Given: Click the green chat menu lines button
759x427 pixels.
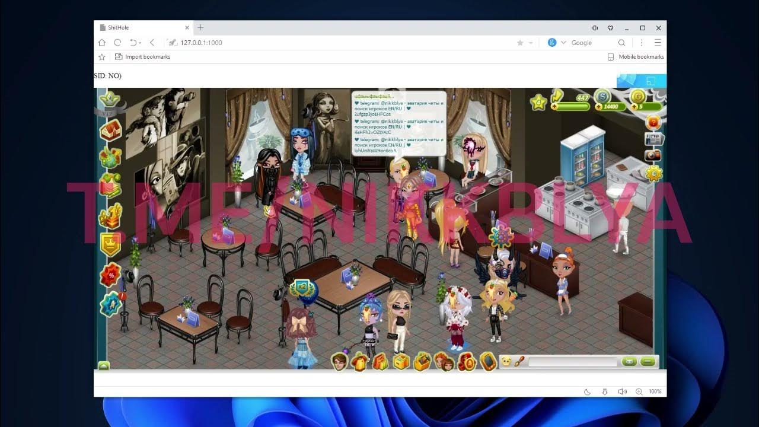Looking at the screenshot, I should (x=648, y=362).
